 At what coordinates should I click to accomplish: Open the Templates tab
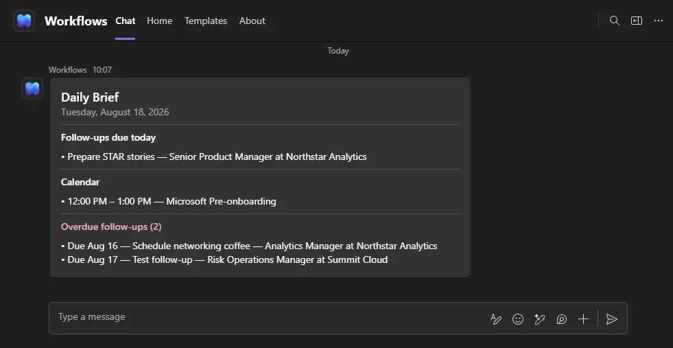coord(206,21)
